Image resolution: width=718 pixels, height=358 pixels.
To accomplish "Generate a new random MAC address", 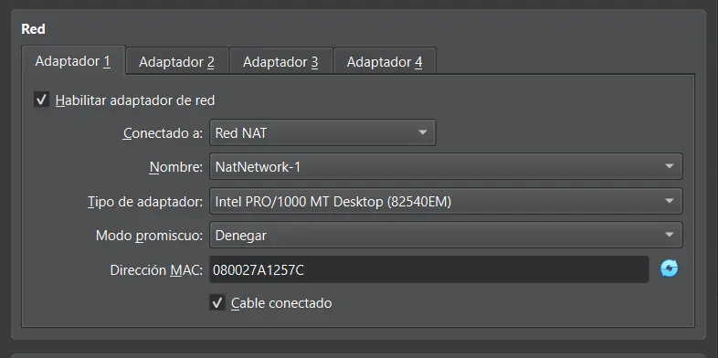I will click(x=669, y=269).
